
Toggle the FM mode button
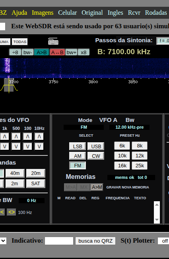pyautogui.click(x=78, y=165)
